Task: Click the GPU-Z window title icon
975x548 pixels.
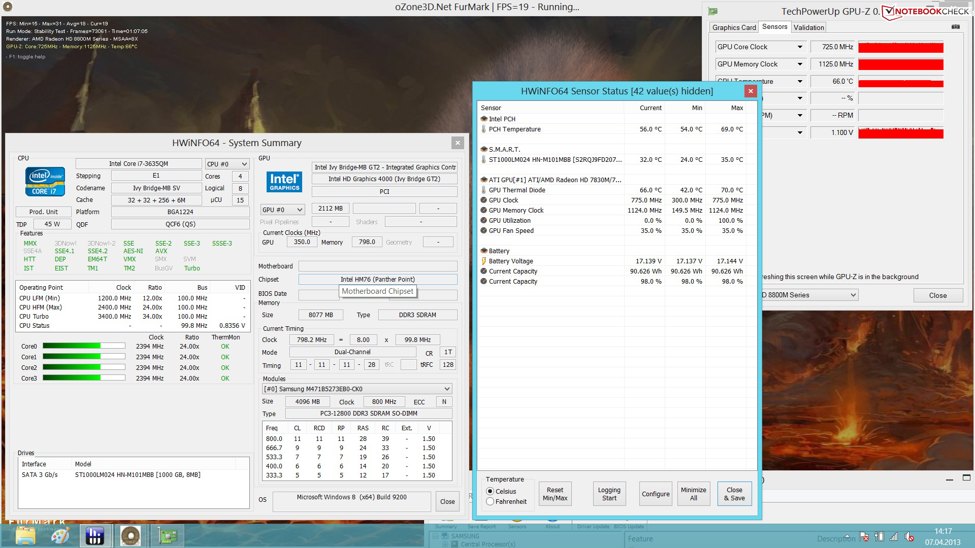Action: [713, 11]
